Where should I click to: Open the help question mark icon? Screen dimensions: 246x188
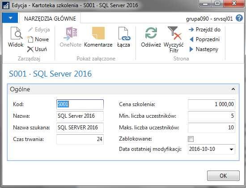tap(239, 18)
